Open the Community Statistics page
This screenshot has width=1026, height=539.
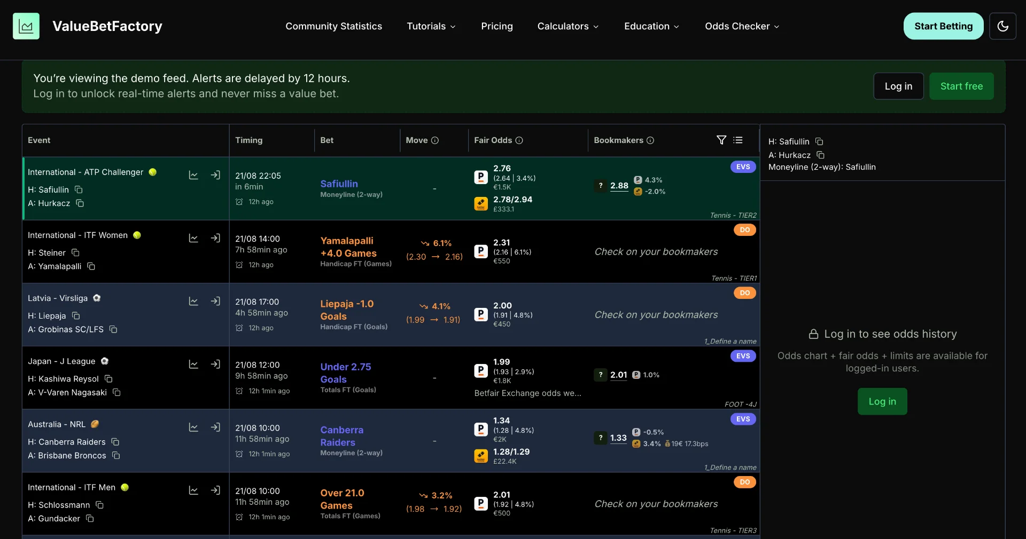[x=333, y=26]
